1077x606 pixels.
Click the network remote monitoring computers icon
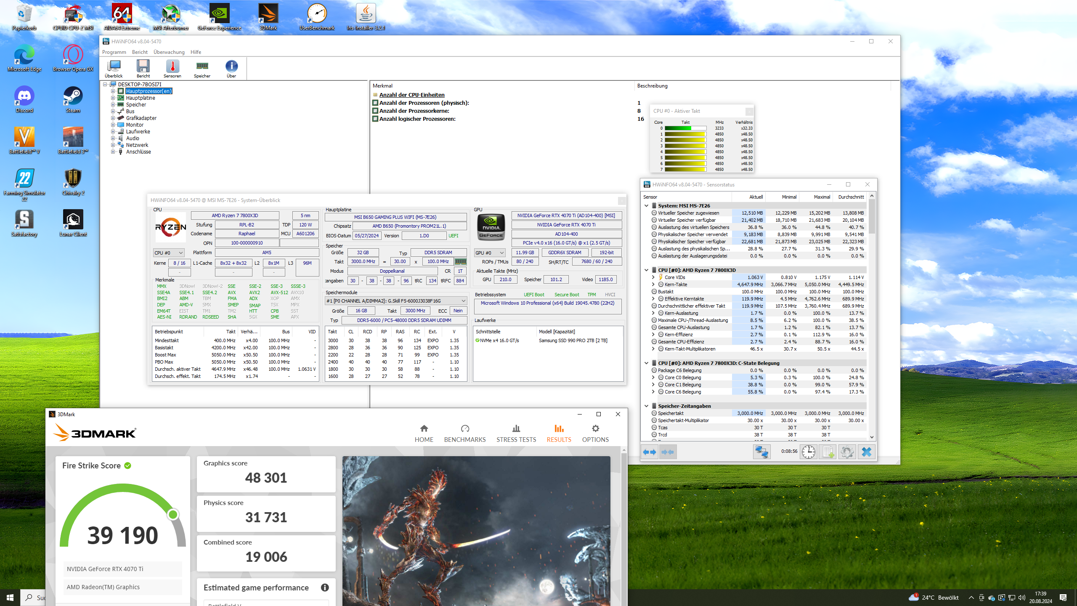click(761, 452)
